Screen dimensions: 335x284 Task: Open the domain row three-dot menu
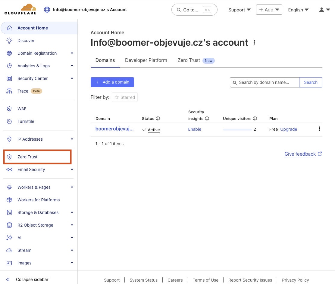[x=319, y=129]
